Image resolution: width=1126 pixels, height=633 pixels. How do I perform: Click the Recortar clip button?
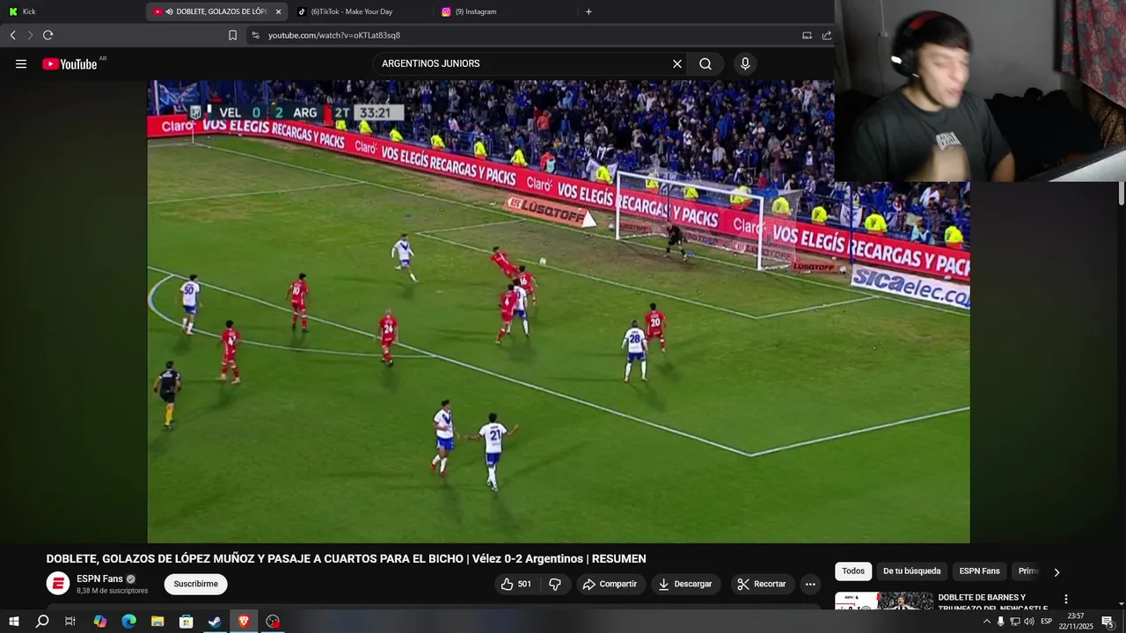[x=762, y=584]
